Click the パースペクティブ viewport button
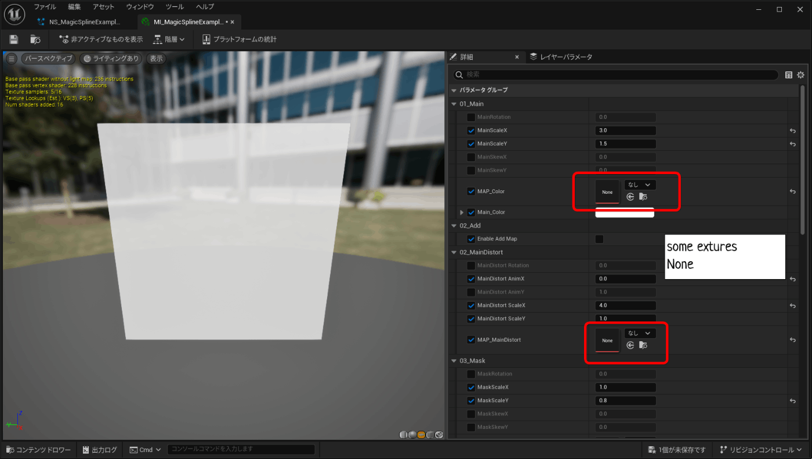Screen dimensions: 812x459 point(48,59)
